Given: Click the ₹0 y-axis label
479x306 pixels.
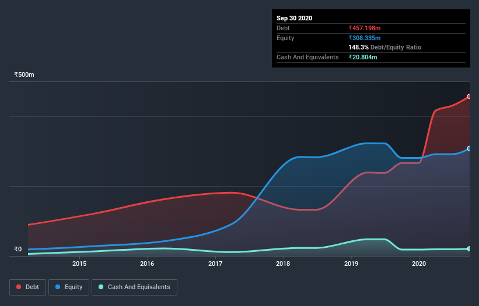Looking at the screenshot, I should (x=18, y=249).
